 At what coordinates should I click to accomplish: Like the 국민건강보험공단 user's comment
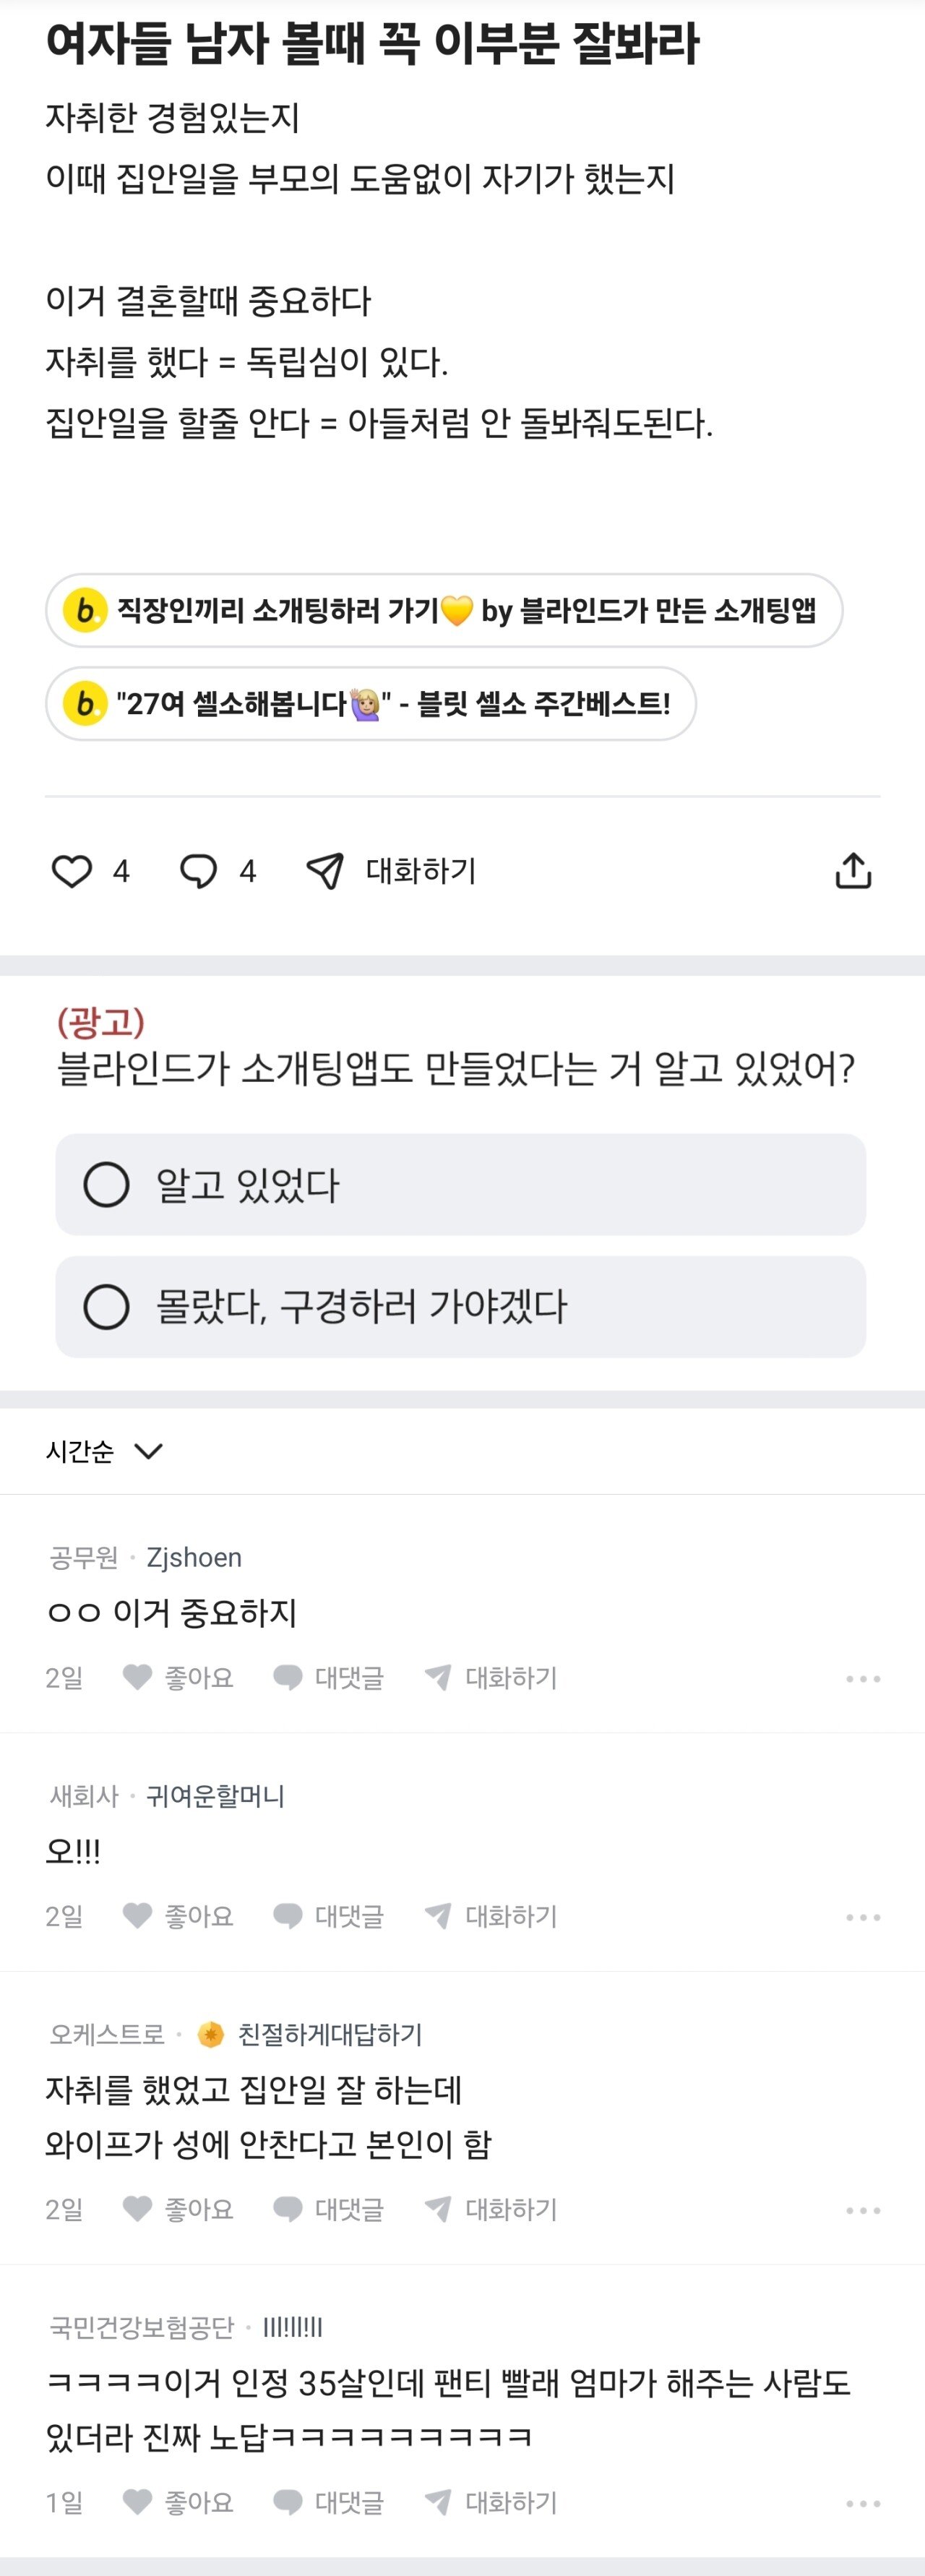pyautogui.click(x=137, y=2502)
